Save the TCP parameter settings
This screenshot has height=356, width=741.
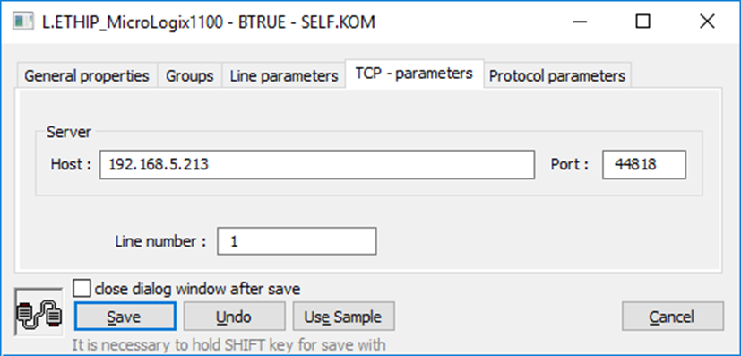pyautogui.click(x=125, y=317)
